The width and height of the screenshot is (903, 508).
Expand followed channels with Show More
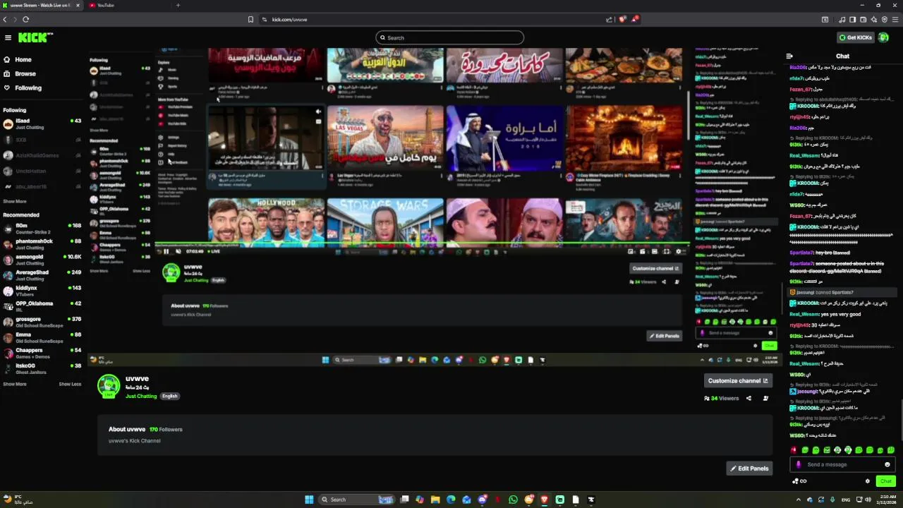pos(15,202)
